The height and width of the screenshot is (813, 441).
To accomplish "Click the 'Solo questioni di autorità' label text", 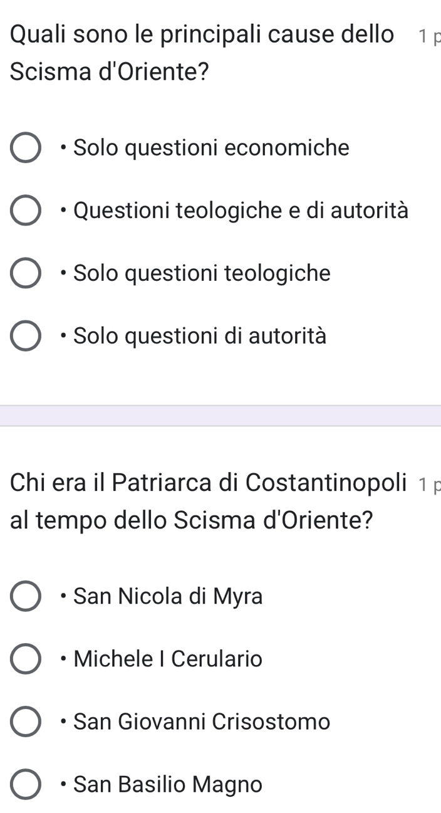I will pyautogui.click(x=200, y=336).
